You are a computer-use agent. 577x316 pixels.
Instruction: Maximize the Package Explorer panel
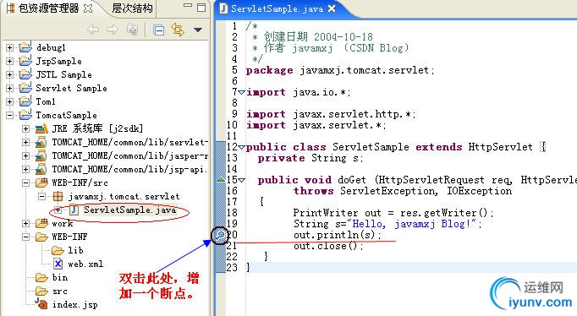click(x=201, y=8)
